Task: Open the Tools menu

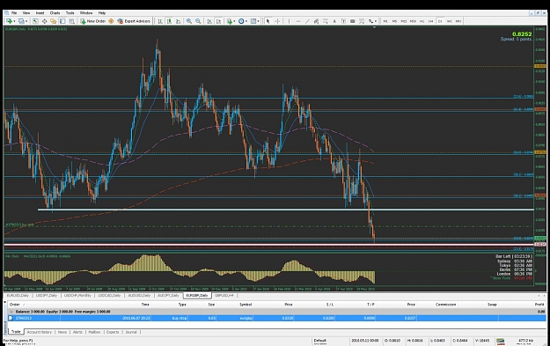Action: [x=70, y=13]
